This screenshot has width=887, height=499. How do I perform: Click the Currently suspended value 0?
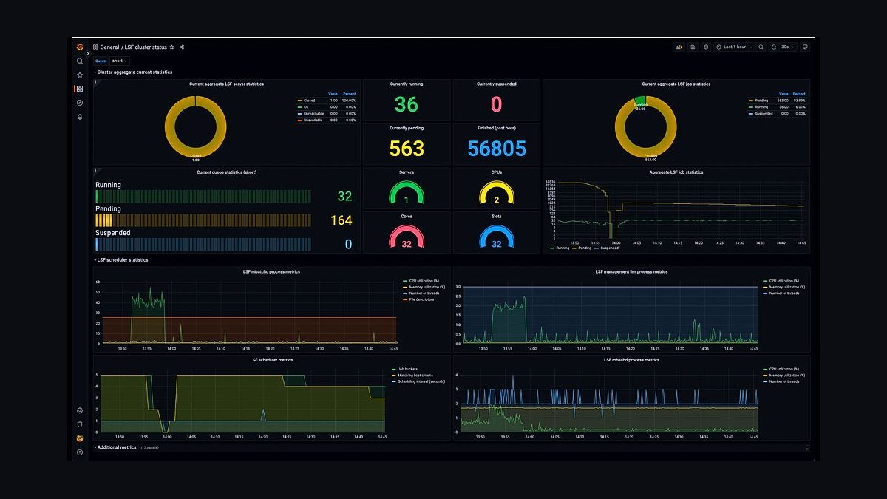497,104
